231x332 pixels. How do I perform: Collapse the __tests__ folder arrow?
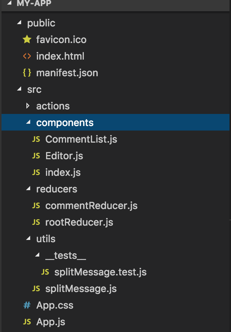click(37, 255)
